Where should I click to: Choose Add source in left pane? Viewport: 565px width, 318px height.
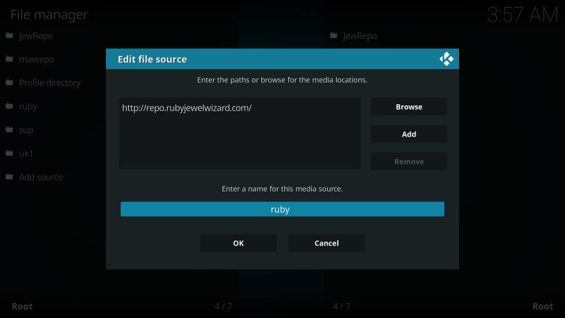tap(41, 177)
